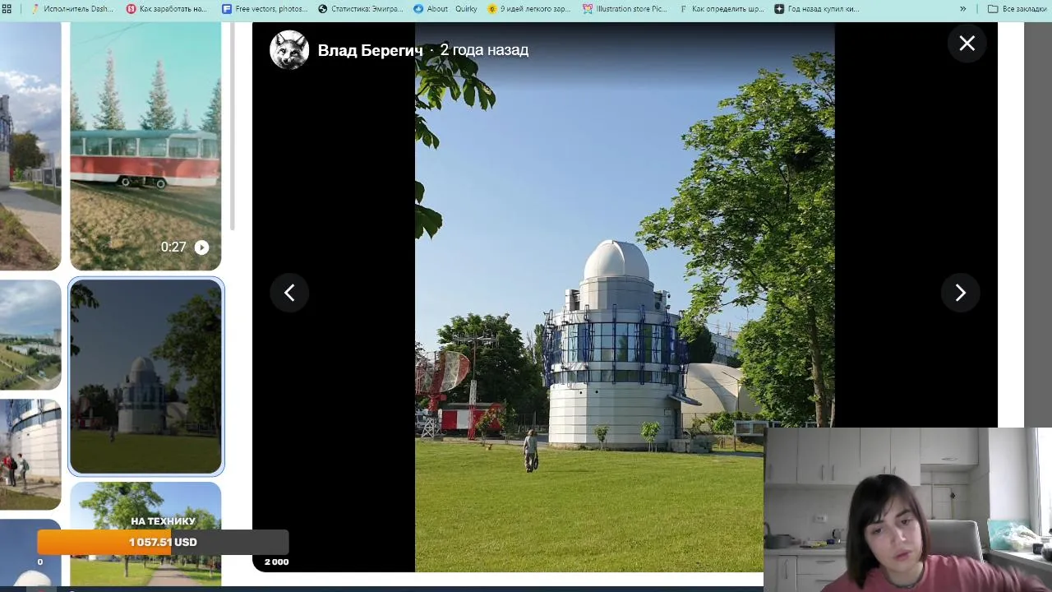Viewport: 1052px width, 592px height.
Task: Click the 'НА ТЕХНИКУ' donation progress bar
Action: [x=163, y=542]
